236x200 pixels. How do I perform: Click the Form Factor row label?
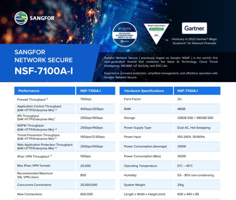coord(132,99)
